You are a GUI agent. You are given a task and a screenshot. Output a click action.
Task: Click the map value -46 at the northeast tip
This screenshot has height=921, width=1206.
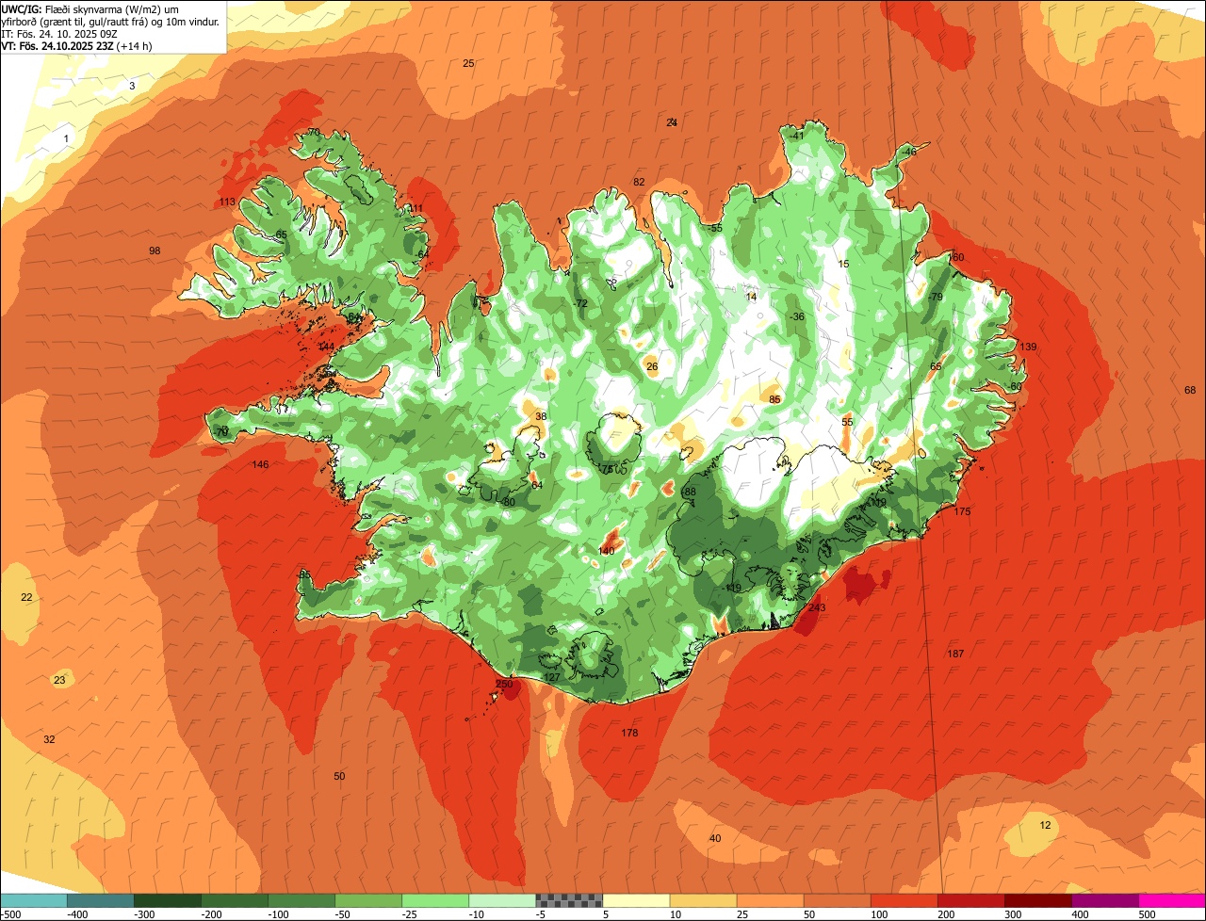908,152
